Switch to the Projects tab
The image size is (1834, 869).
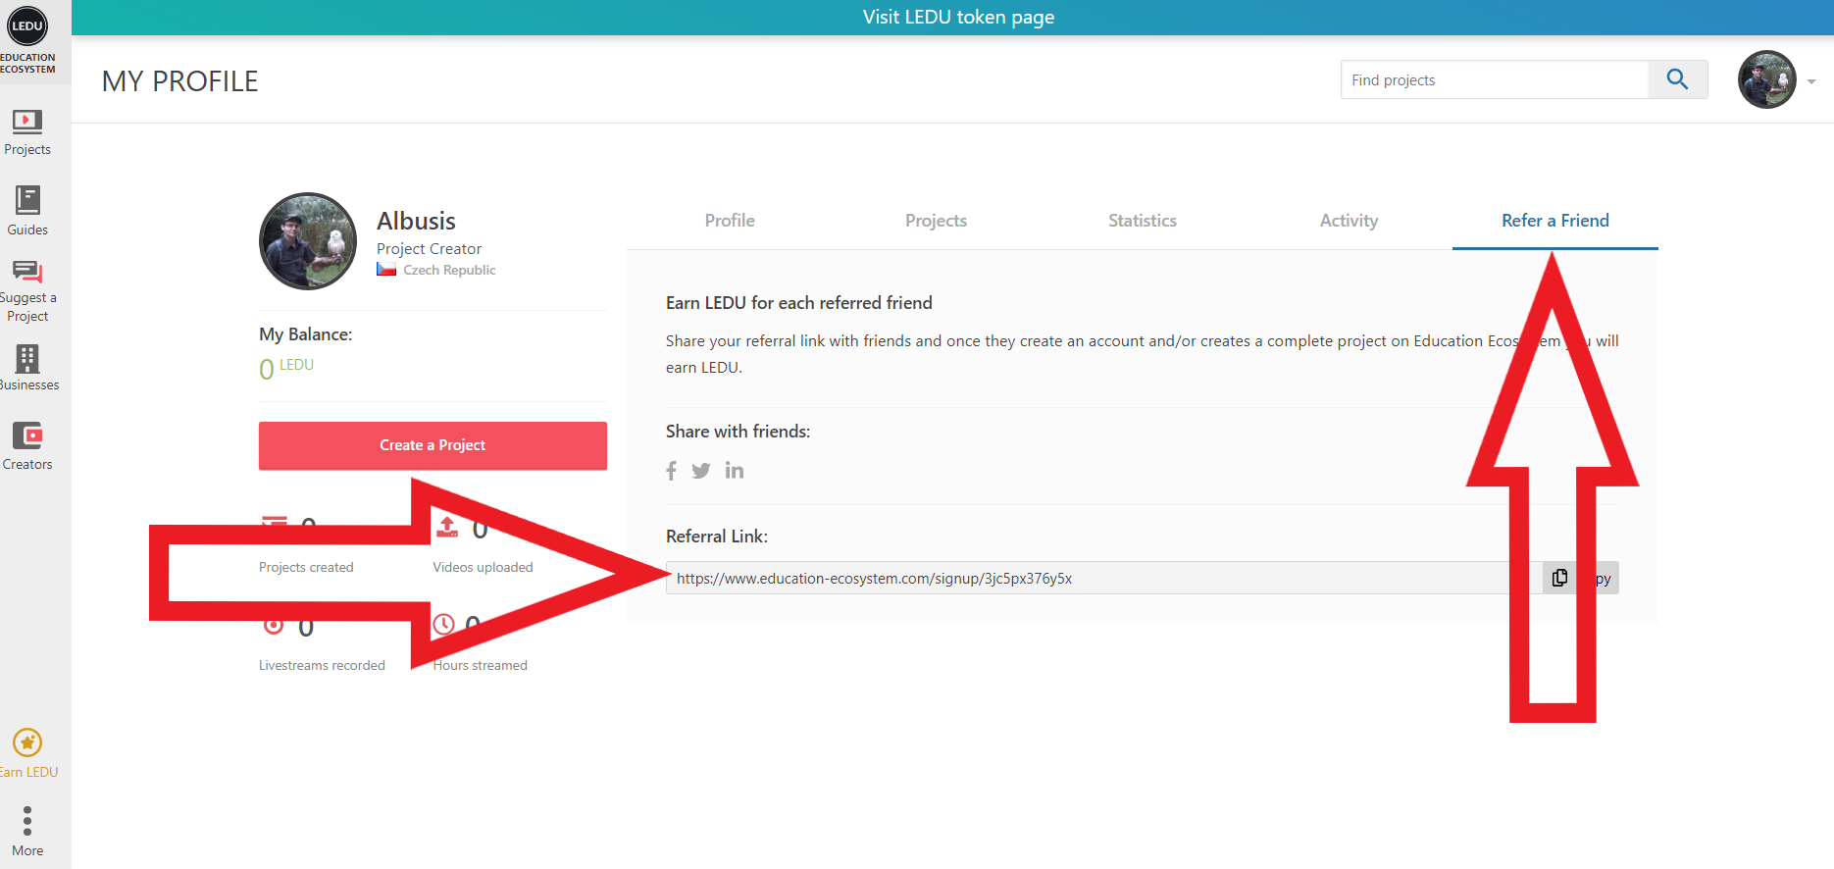(936, 221)
